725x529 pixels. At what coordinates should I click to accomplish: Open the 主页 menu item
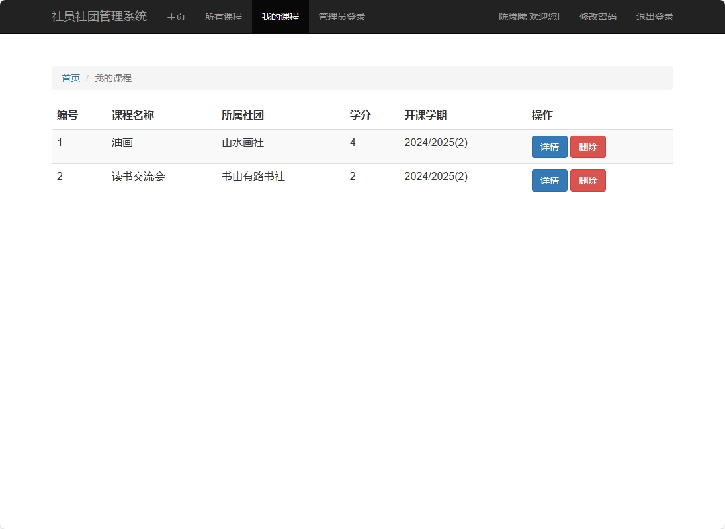(x=175, y=17)
